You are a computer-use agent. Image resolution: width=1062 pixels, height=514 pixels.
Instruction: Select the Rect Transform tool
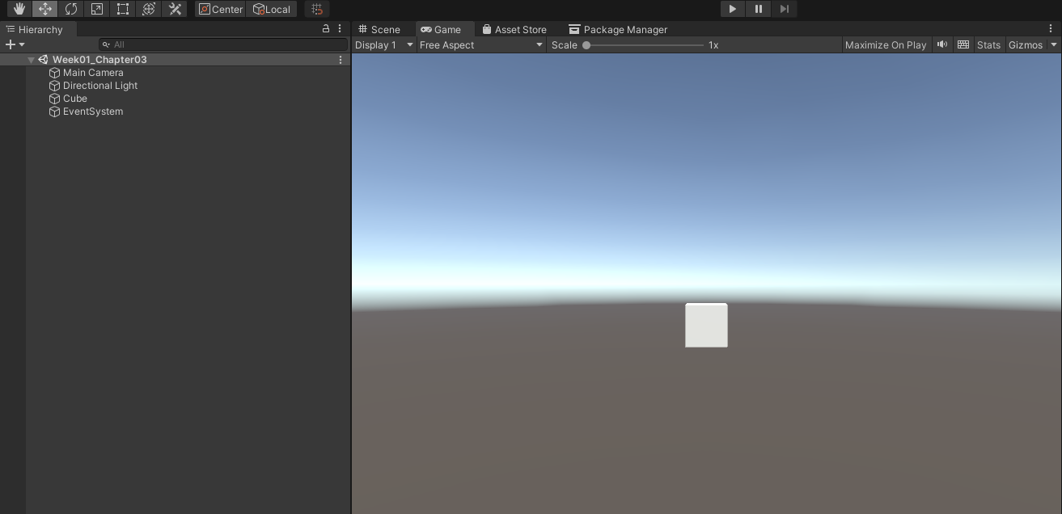[x=123, y=9]
